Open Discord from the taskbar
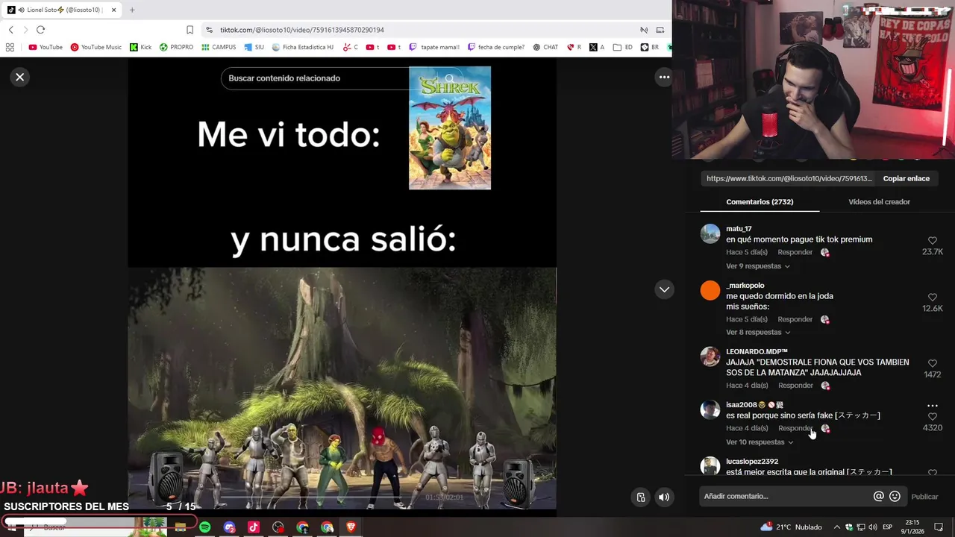Screen dimensions: 955x537 (229, 527)
